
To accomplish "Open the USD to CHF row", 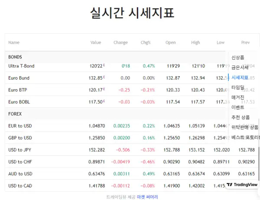I will 132,162.
